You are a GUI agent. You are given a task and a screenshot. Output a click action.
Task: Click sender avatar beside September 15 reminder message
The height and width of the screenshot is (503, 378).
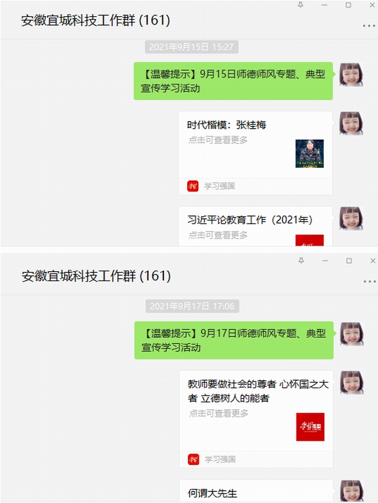click(x=351, y=75)
